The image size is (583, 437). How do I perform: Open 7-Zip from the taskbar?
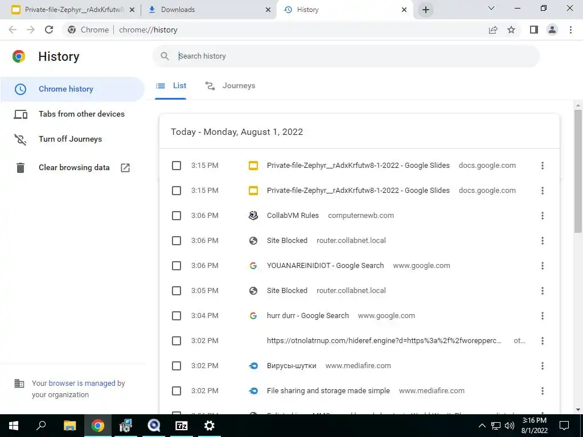tap(182, 426)
